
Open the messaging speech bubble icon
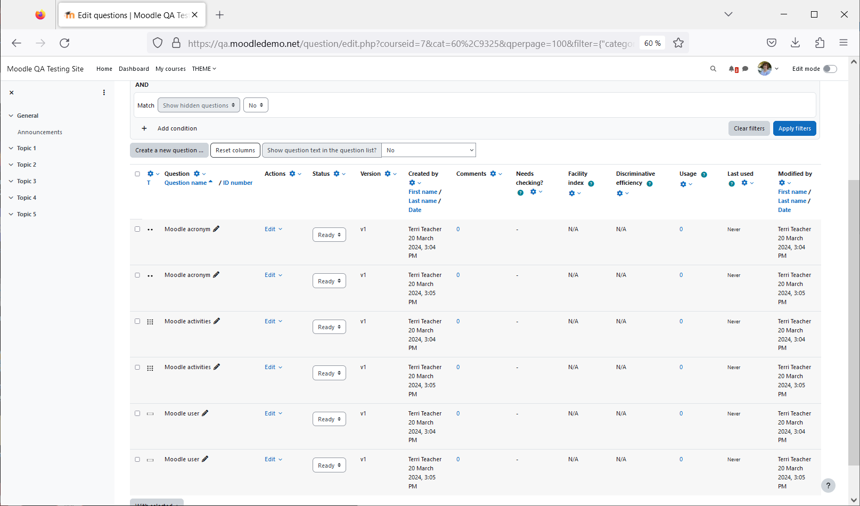[x=745, y=69]
